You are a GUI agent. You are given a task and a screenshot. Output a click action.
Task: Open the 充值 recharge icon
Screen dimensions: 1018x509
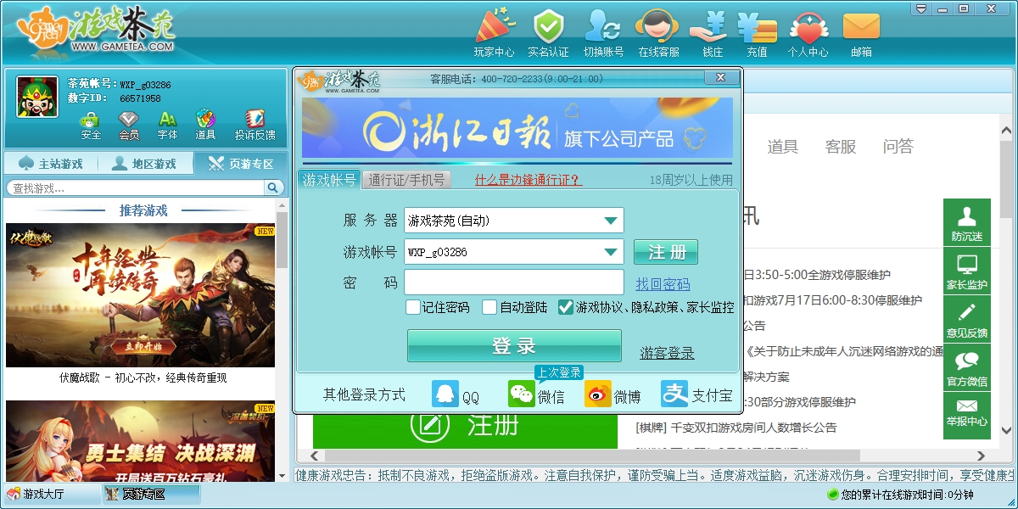coord(757,33)
